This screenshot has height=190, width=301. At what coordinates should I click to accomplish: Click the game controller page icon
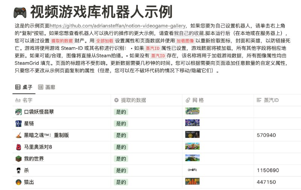click(x=20, y=12)
